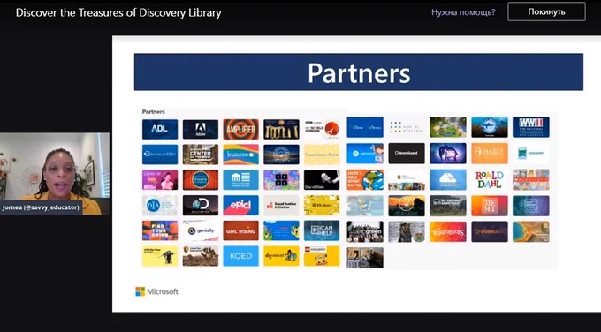Select the Buncee partner tile

[x=240, y=155]
